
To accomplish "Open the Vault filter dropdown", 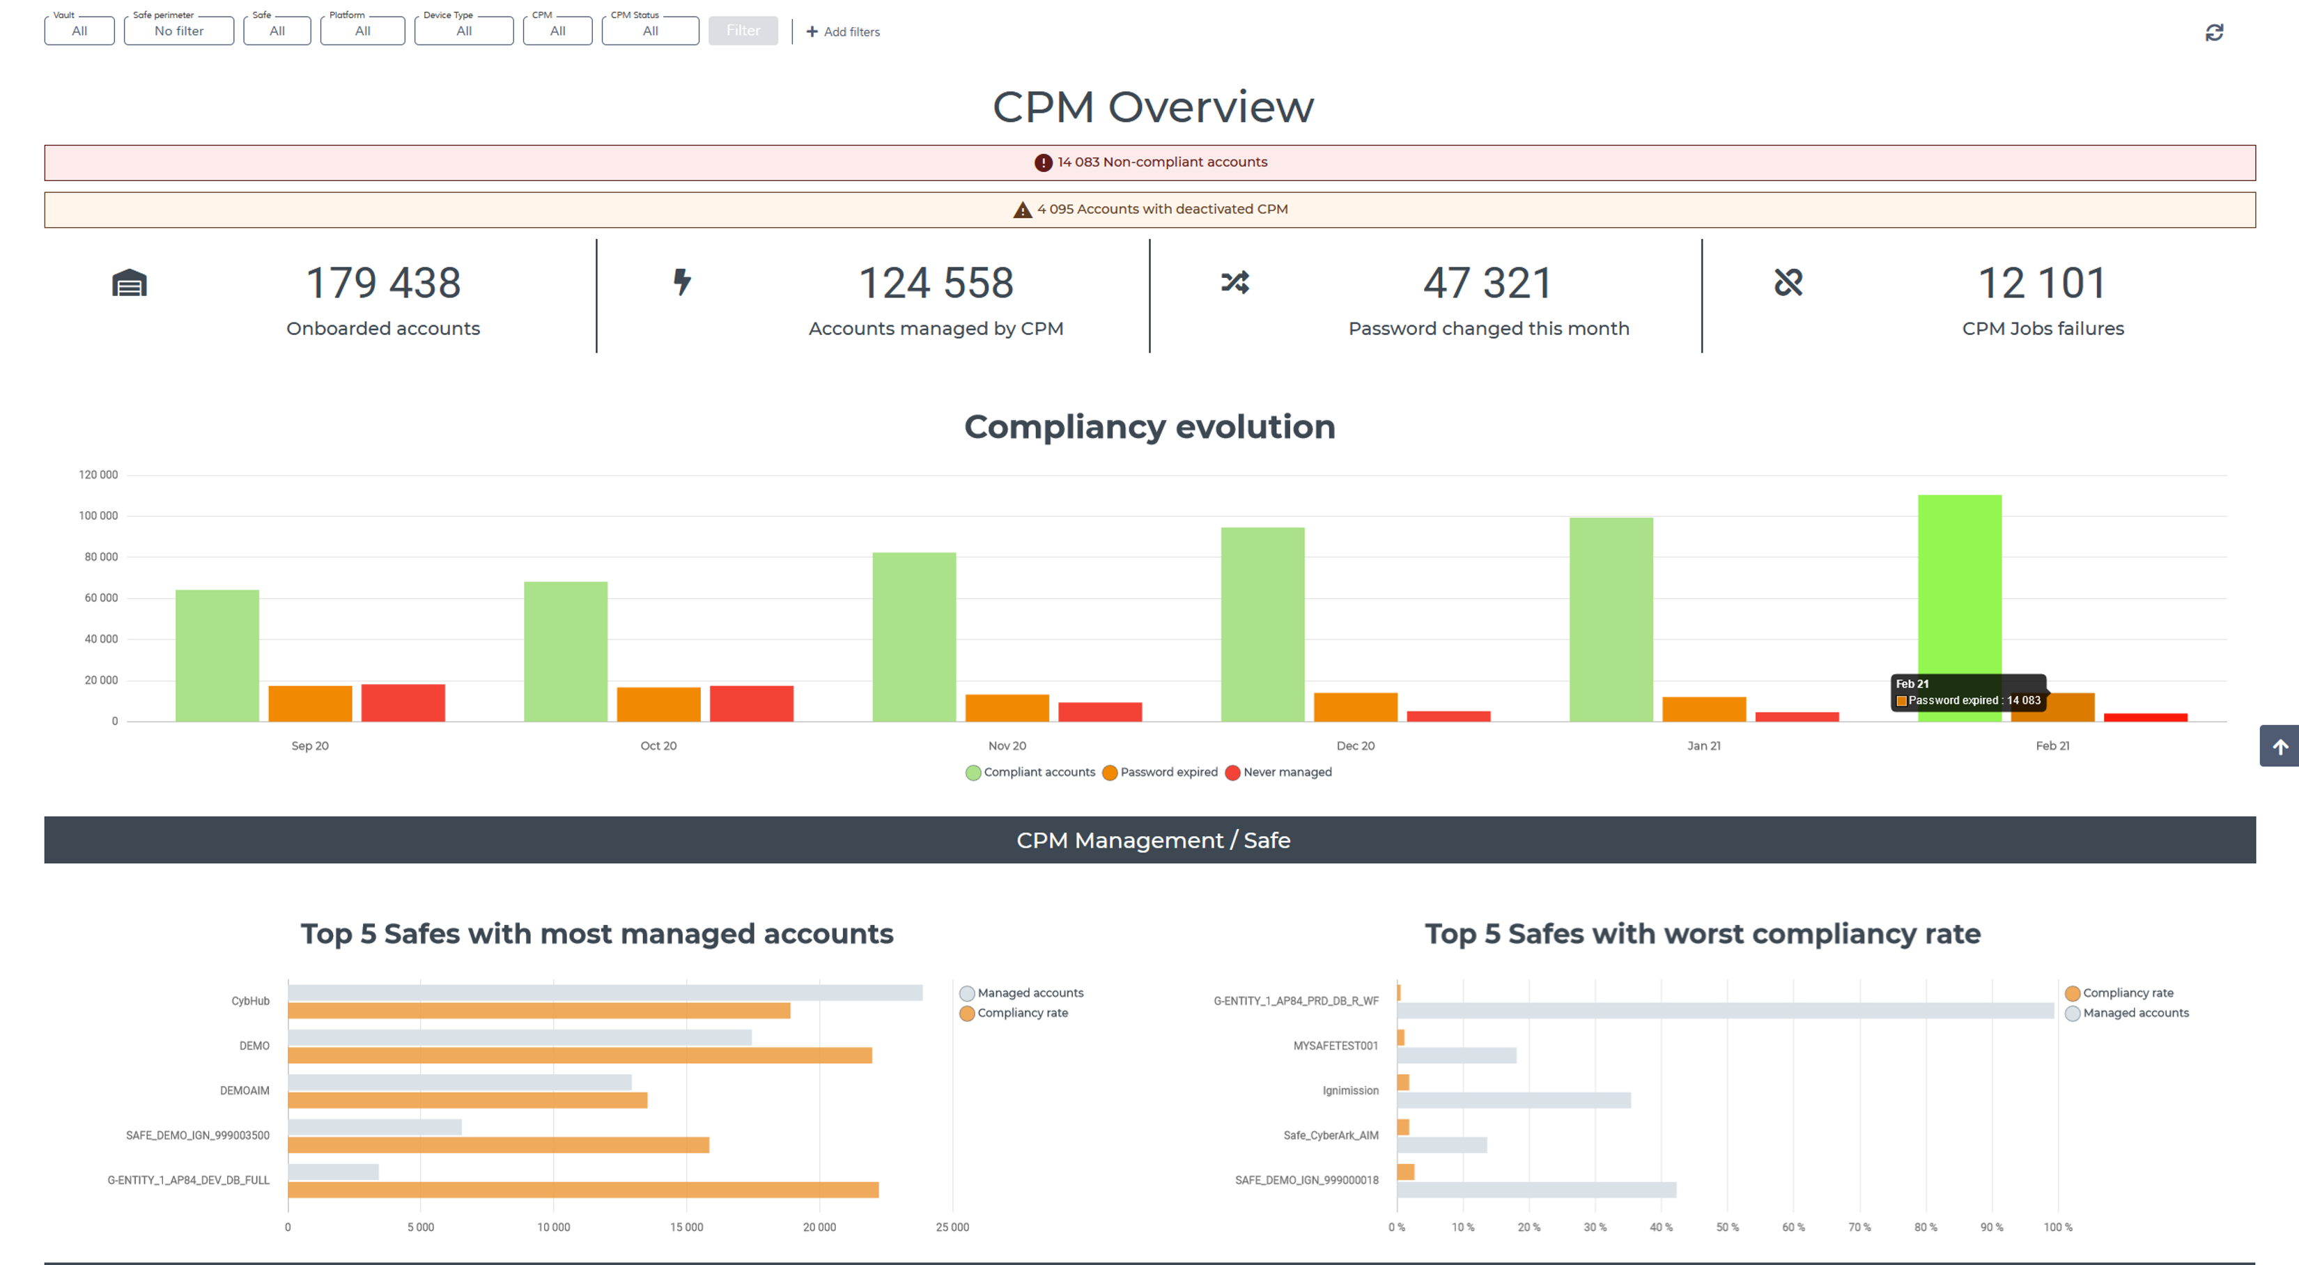I will click(x=79, y=31).
